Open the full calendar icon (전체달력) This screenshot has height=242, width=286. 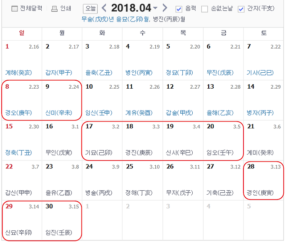tap(14, 9)
